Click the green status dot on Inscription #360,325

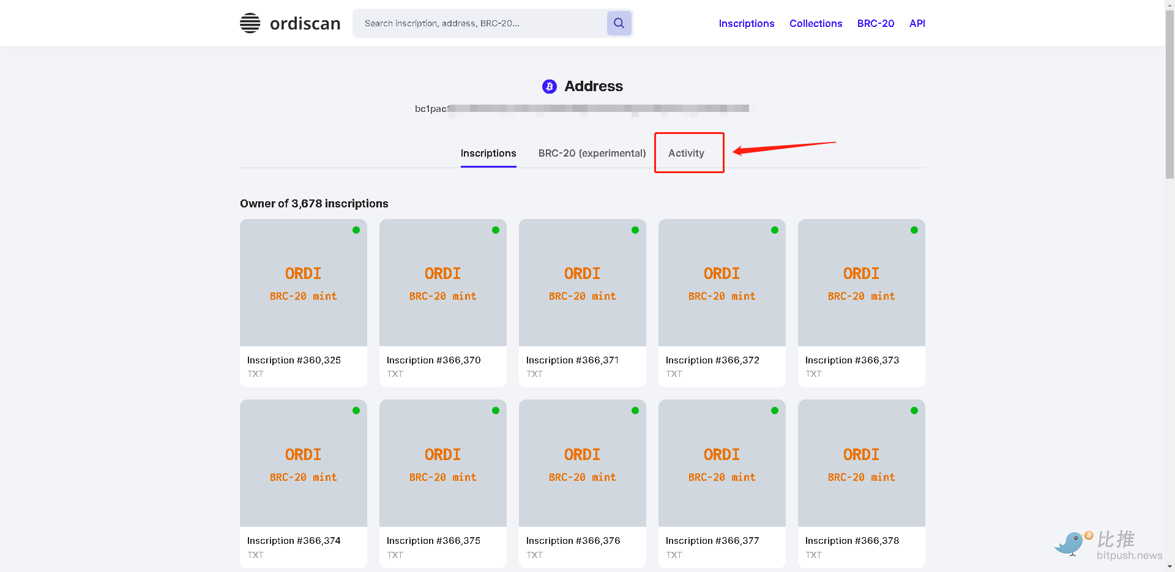pyautogui.click(x=356, y=230)
